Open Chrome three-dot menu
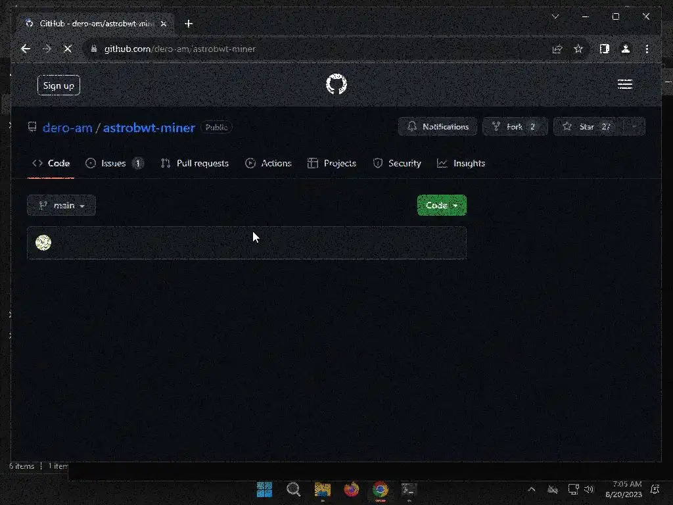This screenshot has width=673, height=505. coord(647,49)
